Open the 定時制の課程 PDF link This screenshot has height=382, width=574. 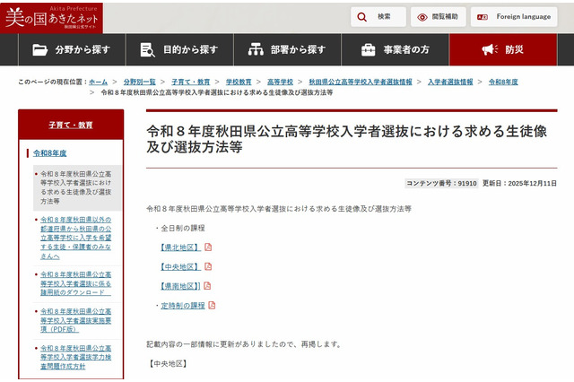(x=183, y=306)
